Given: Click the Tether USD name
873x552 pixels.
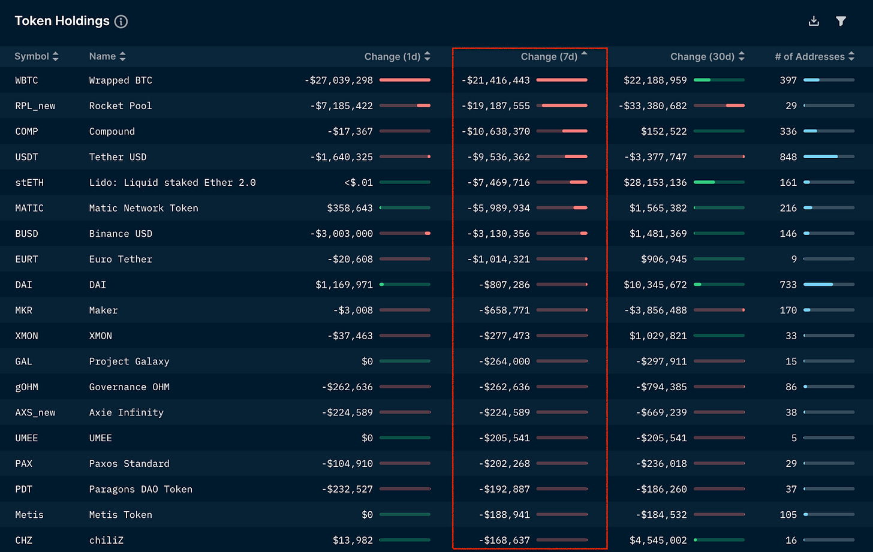Looking at the screenshot, I should pos(118,157).
